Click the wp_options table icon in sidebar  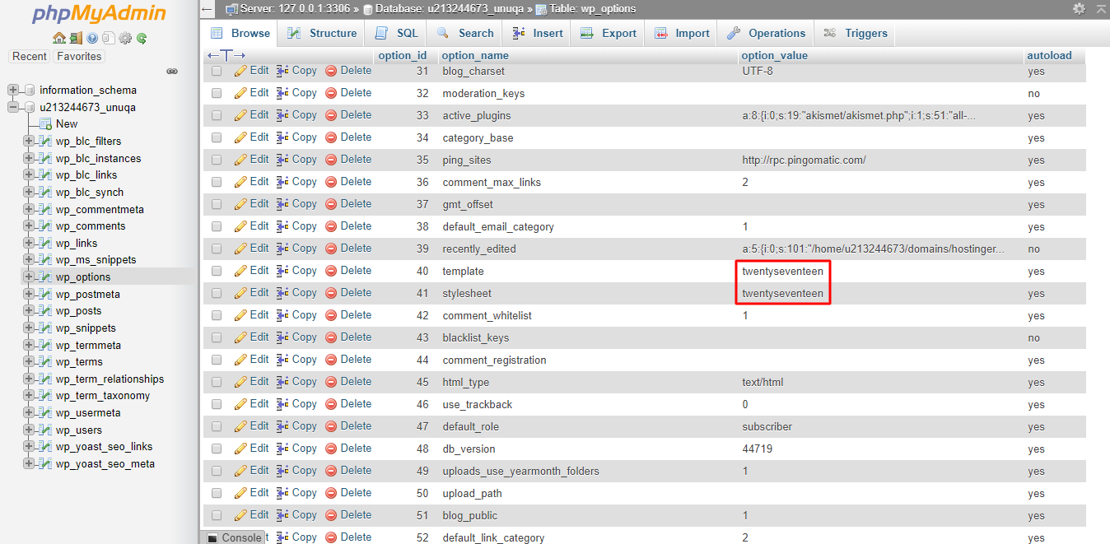click(45, 277)
